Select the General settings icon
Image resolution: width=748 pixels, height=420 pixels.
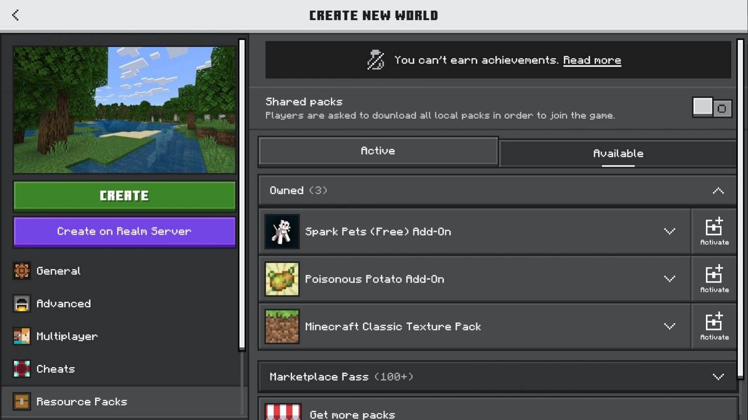click(x=22, y=270)
